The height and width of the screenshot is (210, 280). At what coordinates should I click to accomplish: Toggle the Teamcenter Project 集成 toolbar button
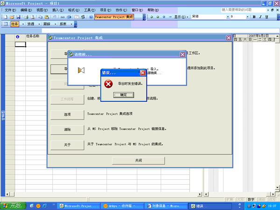click(114, 17)
